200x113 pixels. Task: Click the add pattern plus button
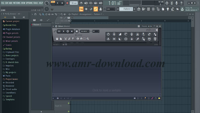click(x=134, y=9)
